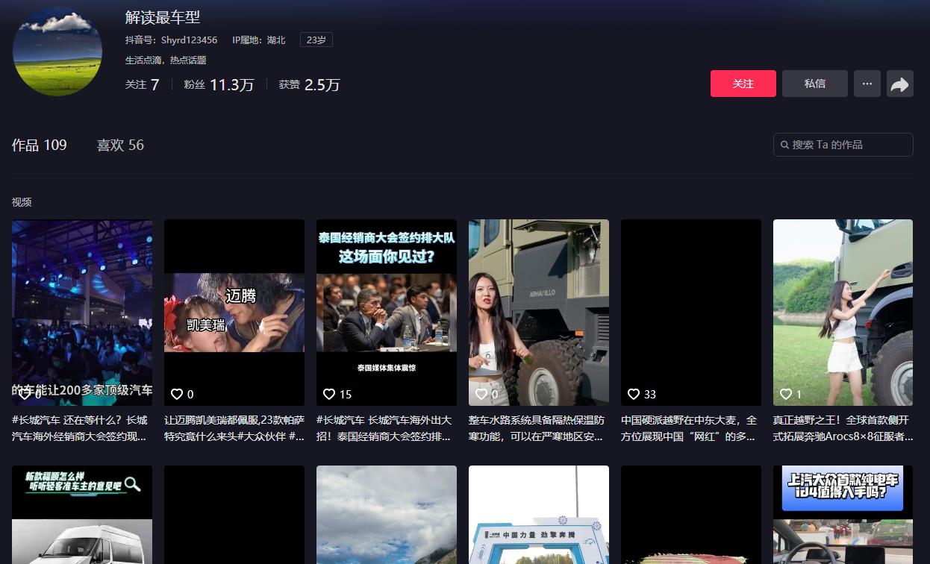Open black video thumbnail with 33 likes
Viewport: 930px width, 564px height.
point(691,313)
